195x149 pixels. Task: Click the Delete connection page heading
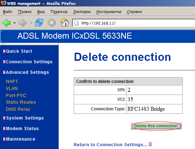point(123,57)
